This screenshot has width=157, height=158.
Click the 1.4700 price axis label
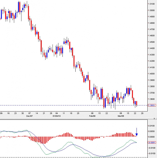click(x=151, y=29)
